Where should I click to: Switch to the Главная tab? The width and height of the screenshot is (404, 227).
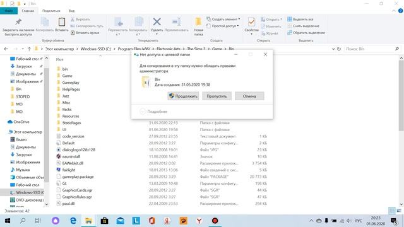[x=28, y=11]
